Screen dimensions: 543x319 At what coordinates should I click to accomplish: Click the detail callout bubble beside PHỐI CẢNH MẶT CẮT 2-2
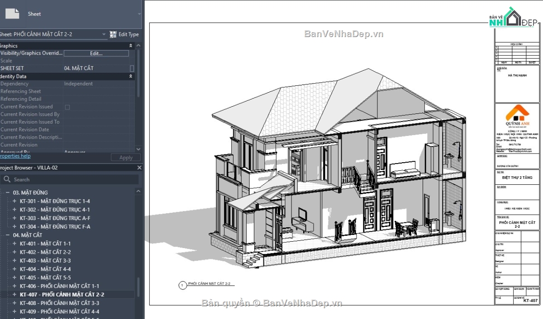click(181, 285)
